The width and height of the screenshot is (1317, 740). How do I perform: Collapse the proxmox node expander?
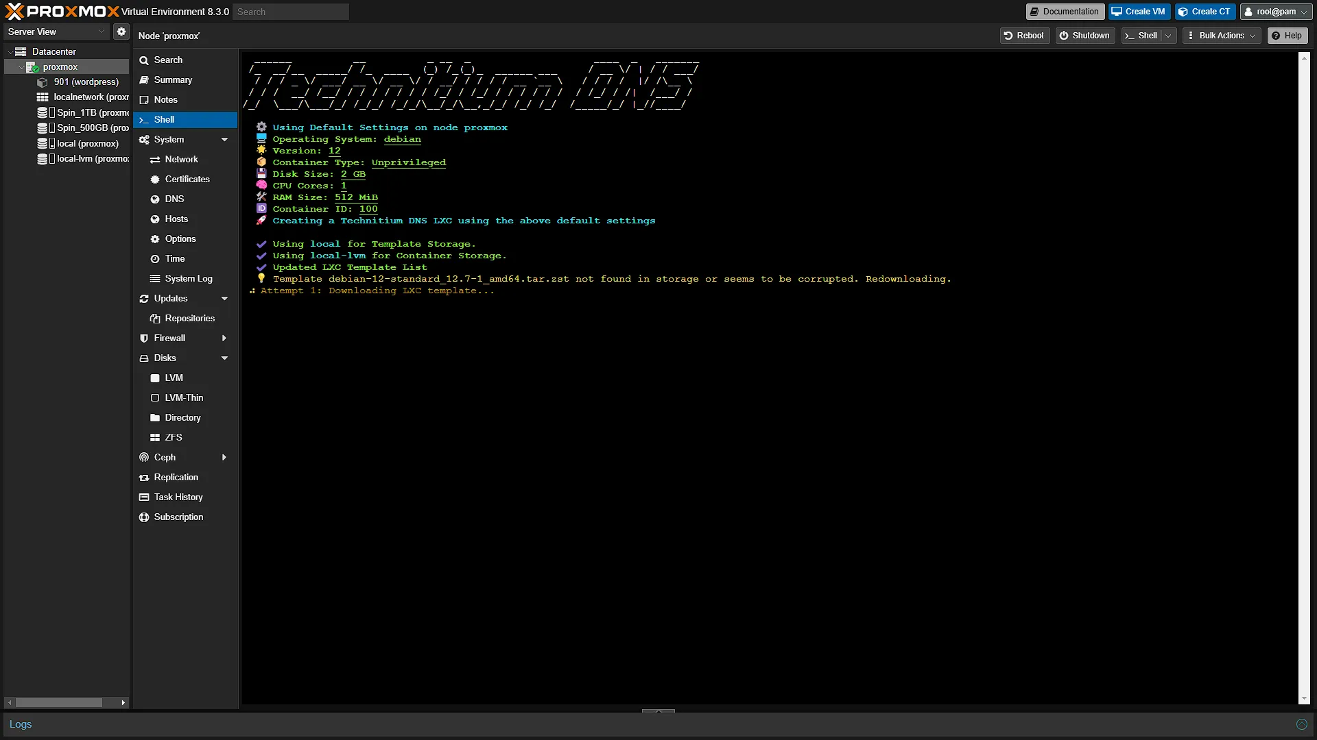21,67
